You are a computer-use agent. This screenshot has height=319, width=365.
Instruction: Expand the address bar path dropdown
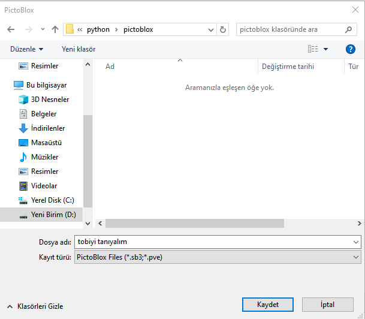211,29
